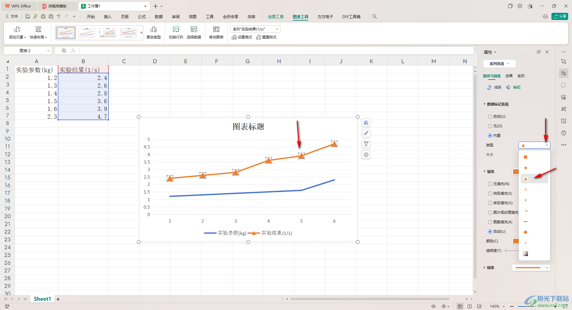Click the 分享 share button
Viewport: 572px width, 310px height.
(560, 17)
